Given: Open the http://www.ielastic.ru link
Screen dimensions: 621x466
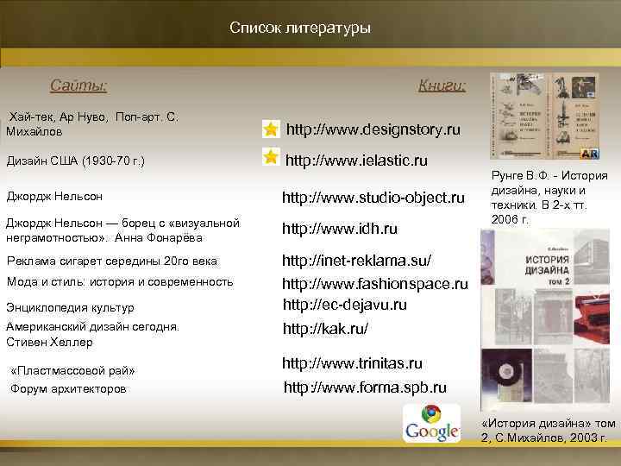Looking at the screenshot, I should (x=356, y=161).
